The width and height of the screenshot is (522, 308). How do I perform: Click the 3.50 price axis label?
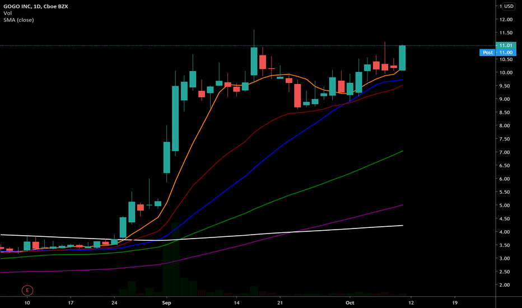point(505,245)
